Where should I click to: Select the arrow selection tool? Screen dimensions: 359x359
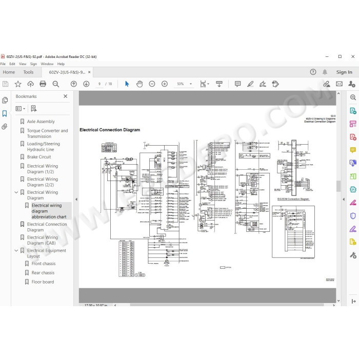pyautogui.click(x=127, y=84)
